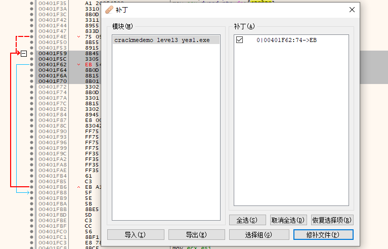Select address 00401FB6 in disassembly

[53, 187]
